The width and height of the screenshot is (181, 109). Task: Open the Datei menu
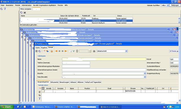3,5
